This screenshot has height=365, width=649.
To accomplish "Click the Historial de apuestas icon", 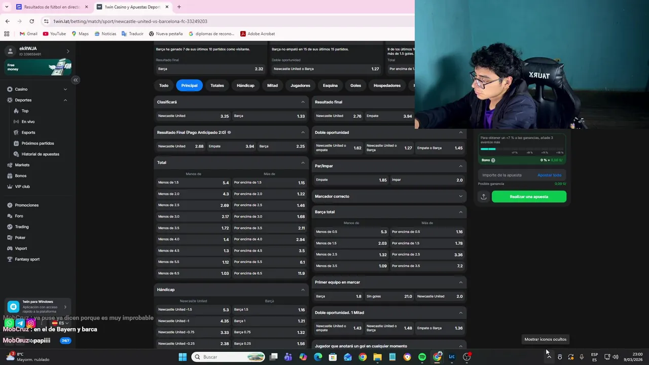I will (x=16, y=154).
